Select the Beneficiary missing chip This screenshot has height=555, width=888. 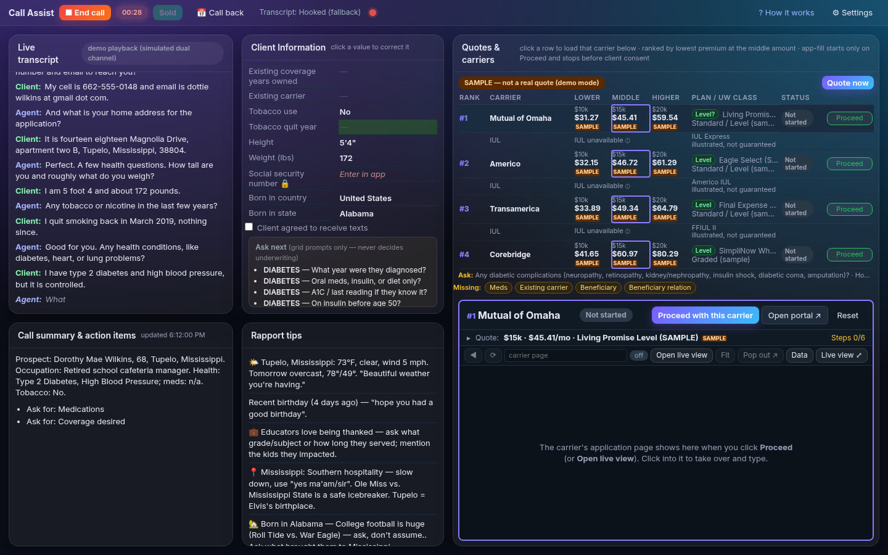(x=598, y=287)
